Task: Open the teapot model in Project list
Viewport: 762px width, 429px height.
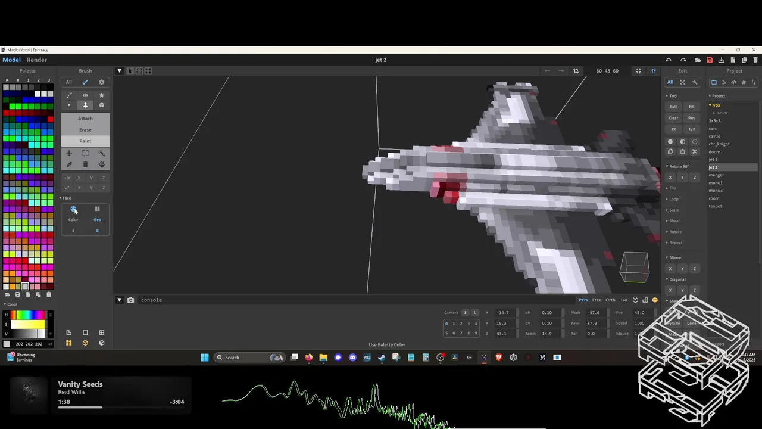Action: (715, 206)
